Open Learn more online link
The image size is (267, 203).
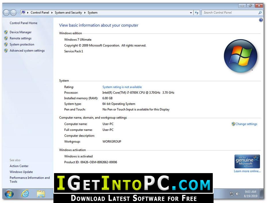pos(247,171)
